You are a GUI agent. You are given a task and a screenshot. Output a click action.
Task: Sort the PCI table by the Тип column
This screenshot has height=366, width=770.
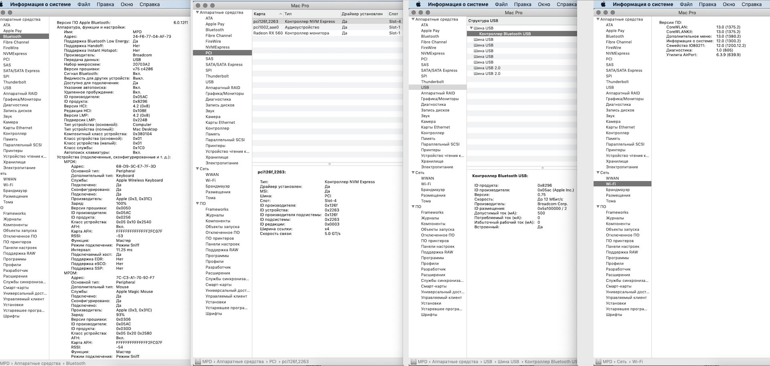point(311,14)
